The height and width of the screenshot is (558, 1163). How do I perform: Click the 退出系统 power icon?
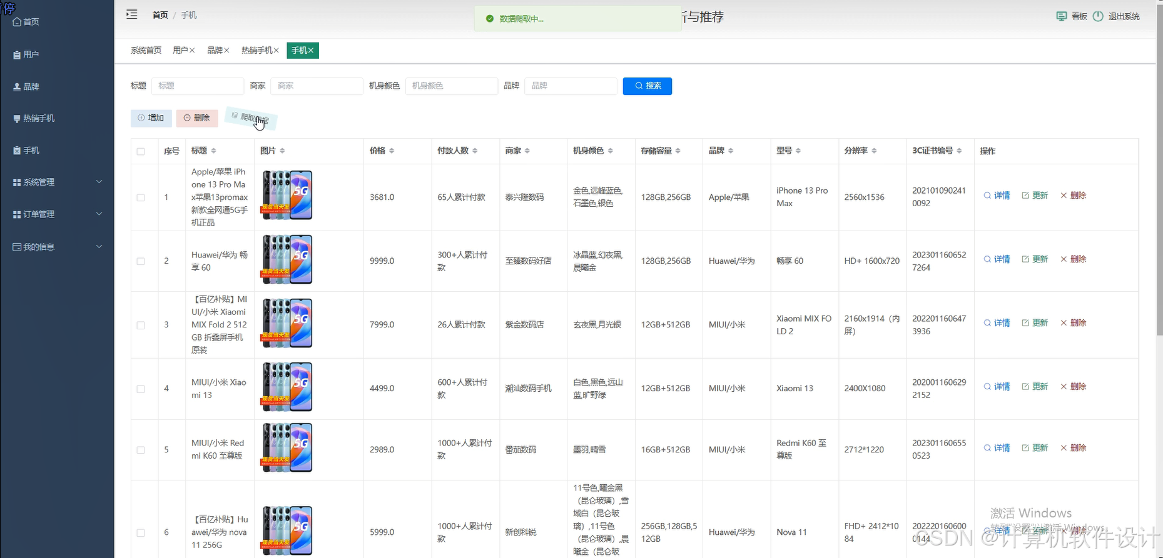pyautogui.click(x=1098, y=16)
